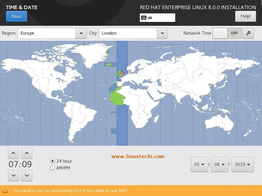The image size is (262, 196).
Task: Open the us keyboard layout indicator
Action: (x=158, y=18)
